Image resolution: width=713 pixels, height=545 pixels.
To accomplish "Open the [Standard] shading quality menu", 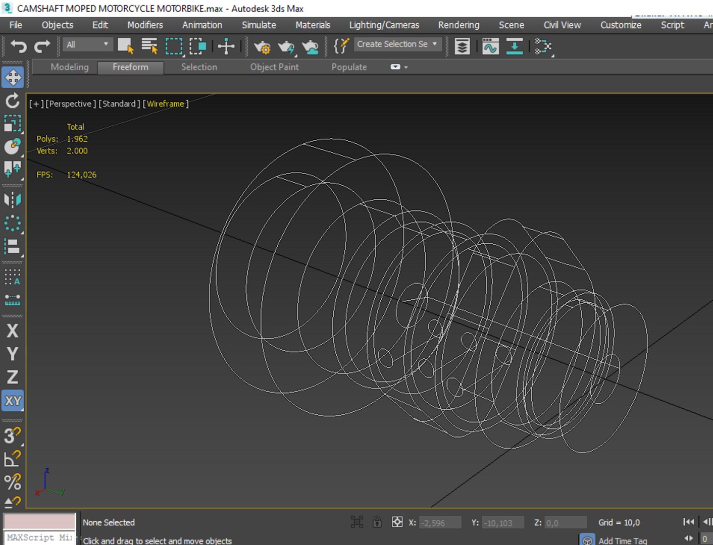I will (119, 103).
